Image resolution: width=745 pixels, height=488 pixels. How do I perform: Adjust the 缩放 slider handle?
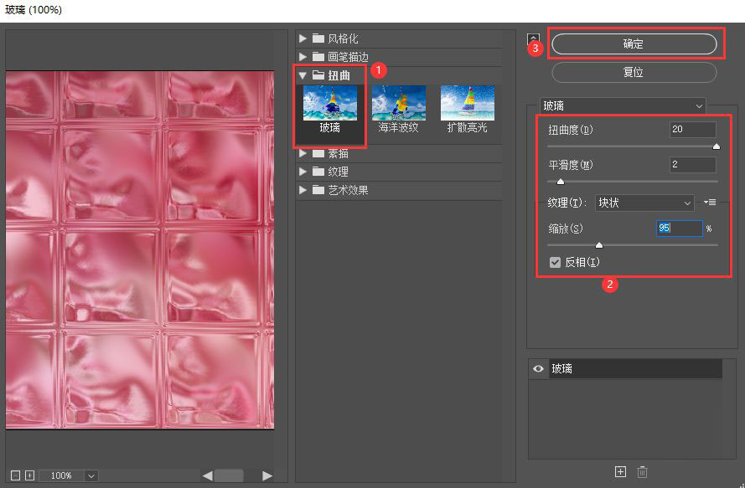tap(599, 245)
